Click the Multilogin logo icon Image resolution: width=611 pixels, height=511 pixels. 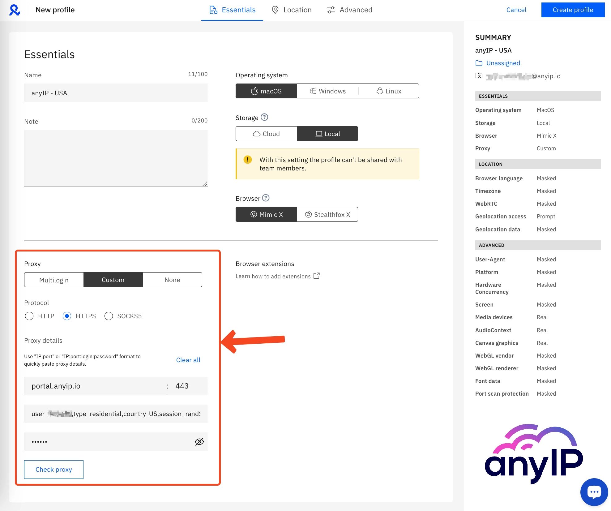(x=15, y=10)
